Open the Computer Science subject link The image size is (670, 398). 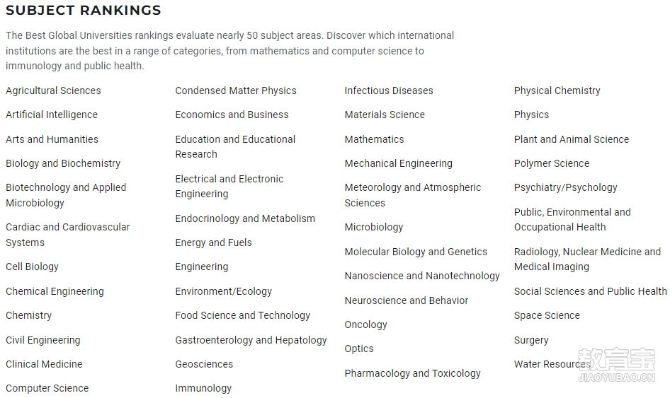pos(47,389)
